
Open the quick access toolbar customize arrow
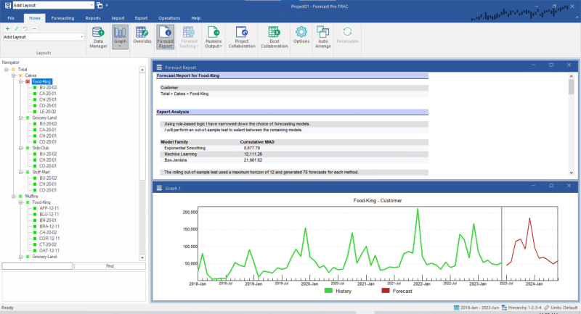[107, 5]
